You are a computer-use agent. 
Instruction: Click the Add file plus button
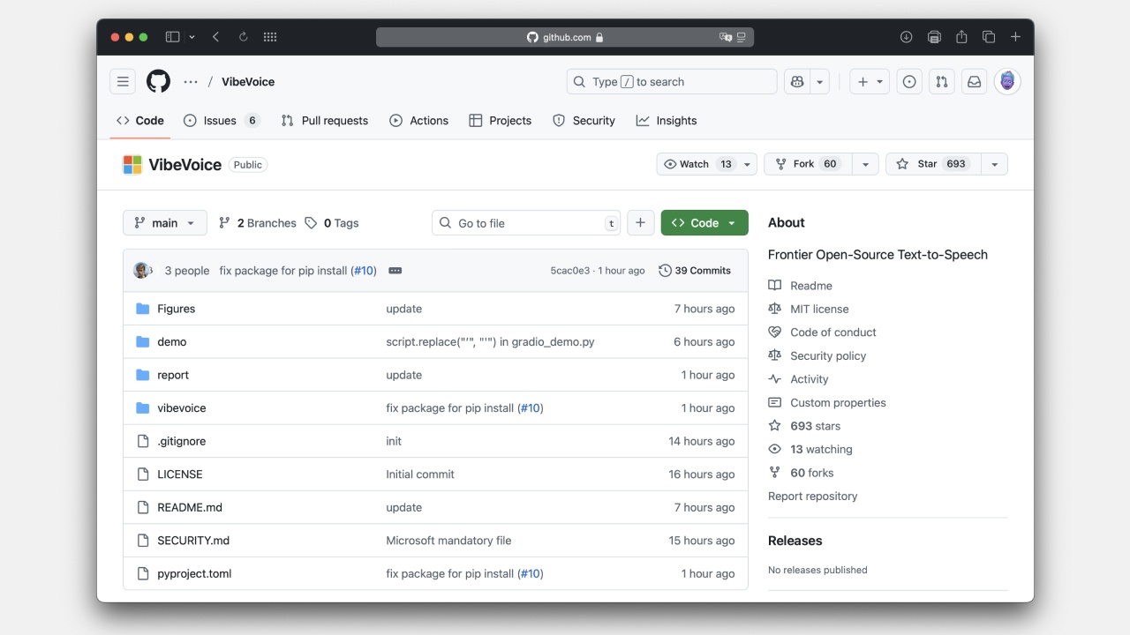point(641,223)
